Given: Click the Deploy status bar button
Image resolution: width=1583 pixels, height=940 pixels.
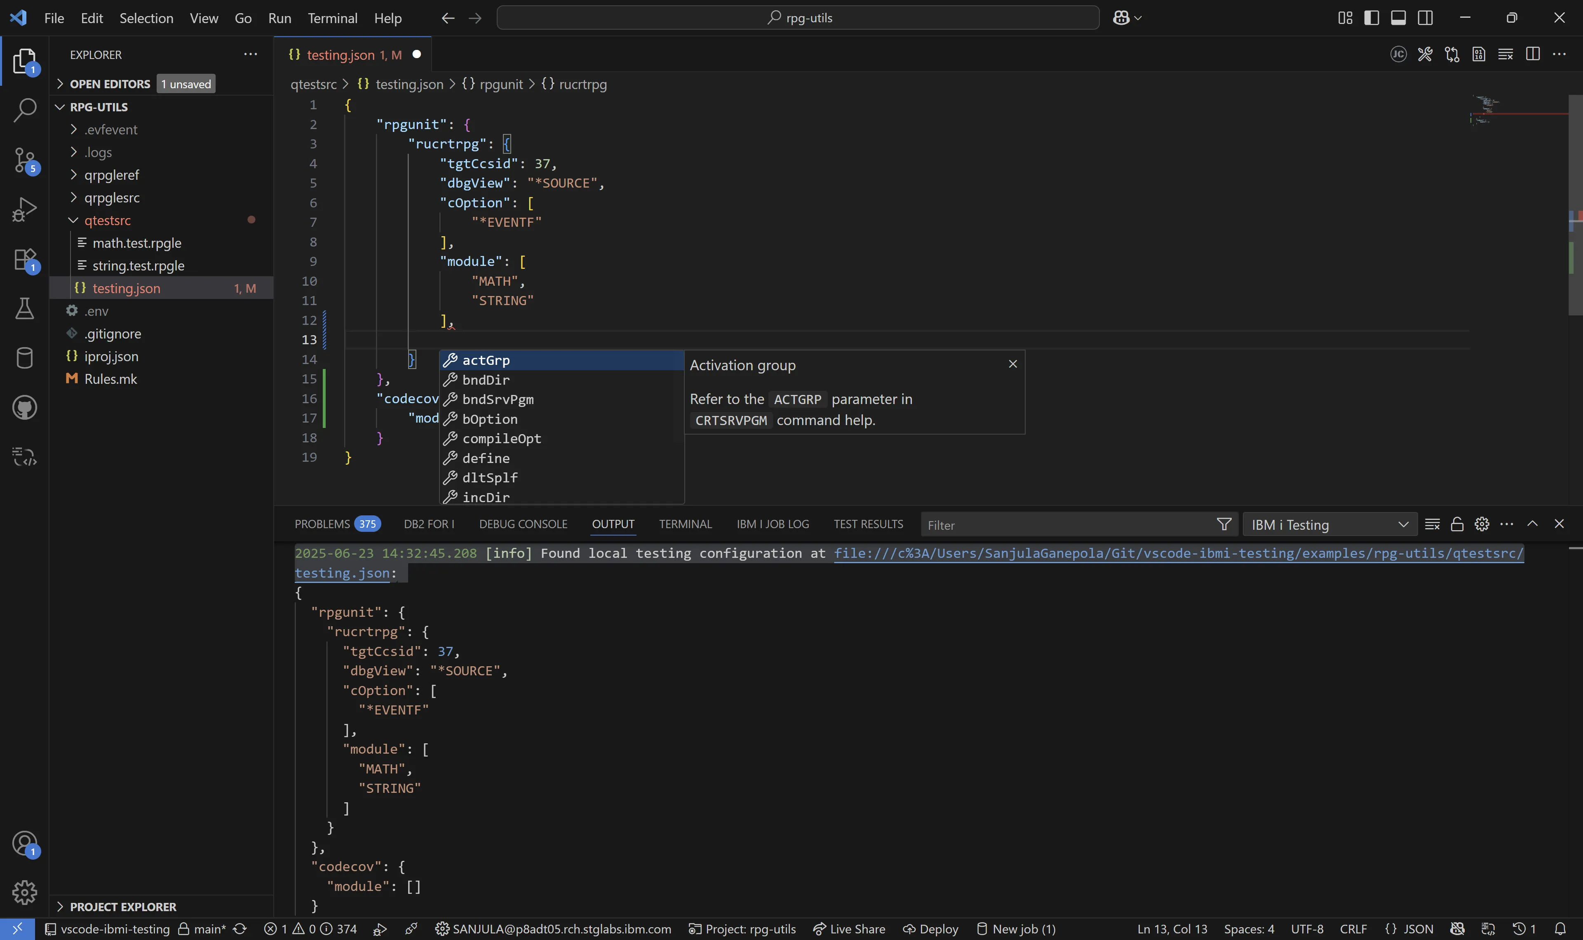Looking at the screenshot, I should click(x=930, y=928).
